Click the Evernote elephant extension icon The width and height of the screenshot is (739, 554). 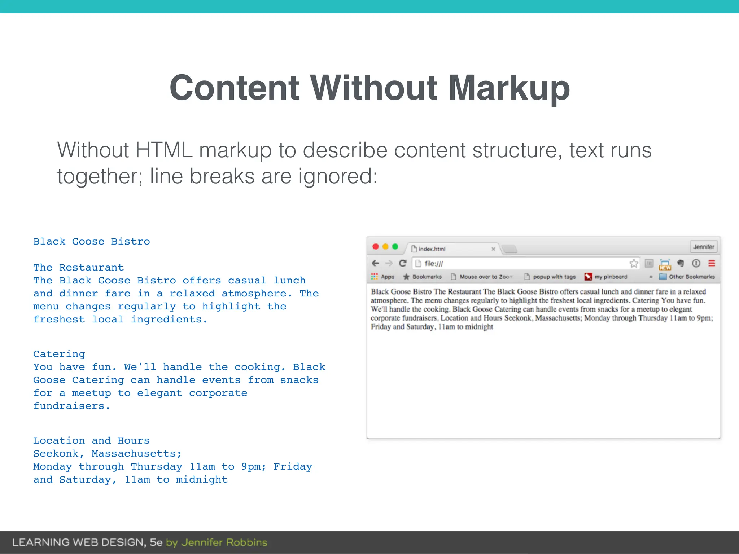click(x=681, y=263)
